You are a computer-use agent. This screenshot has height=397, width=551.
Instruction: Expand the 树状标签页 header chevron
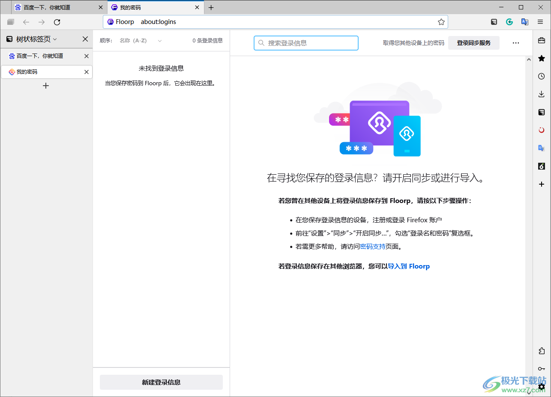(55, 39)
